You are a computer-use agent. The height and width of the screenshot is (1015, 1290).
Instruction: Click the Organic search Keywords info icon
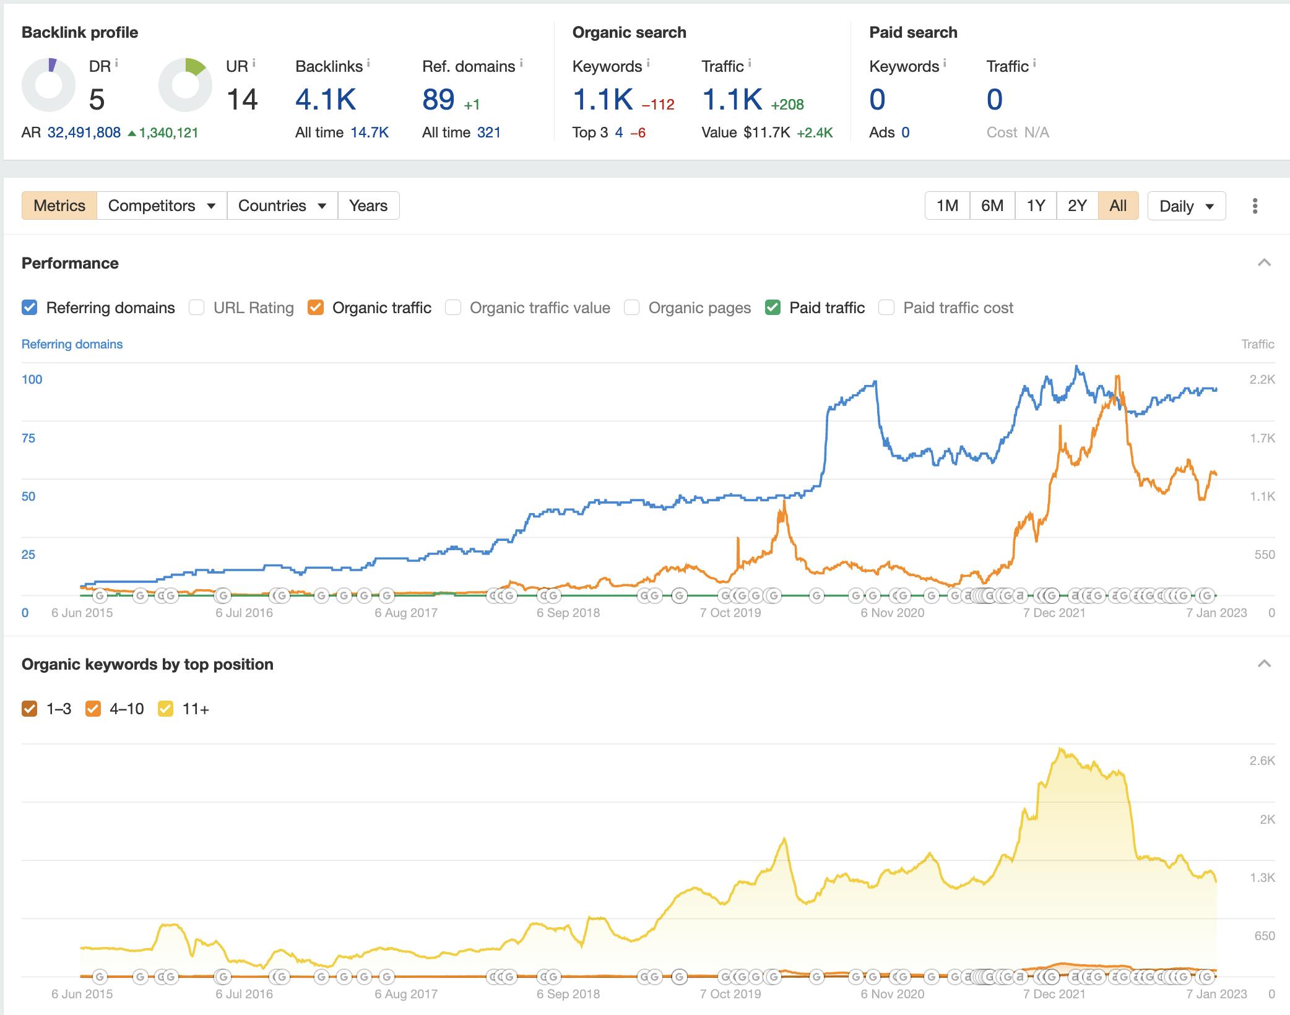(x=648, y=63)
